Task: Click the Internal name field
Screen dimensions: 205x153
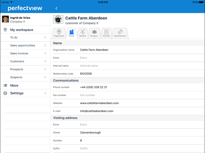Action: pos(128,66)
